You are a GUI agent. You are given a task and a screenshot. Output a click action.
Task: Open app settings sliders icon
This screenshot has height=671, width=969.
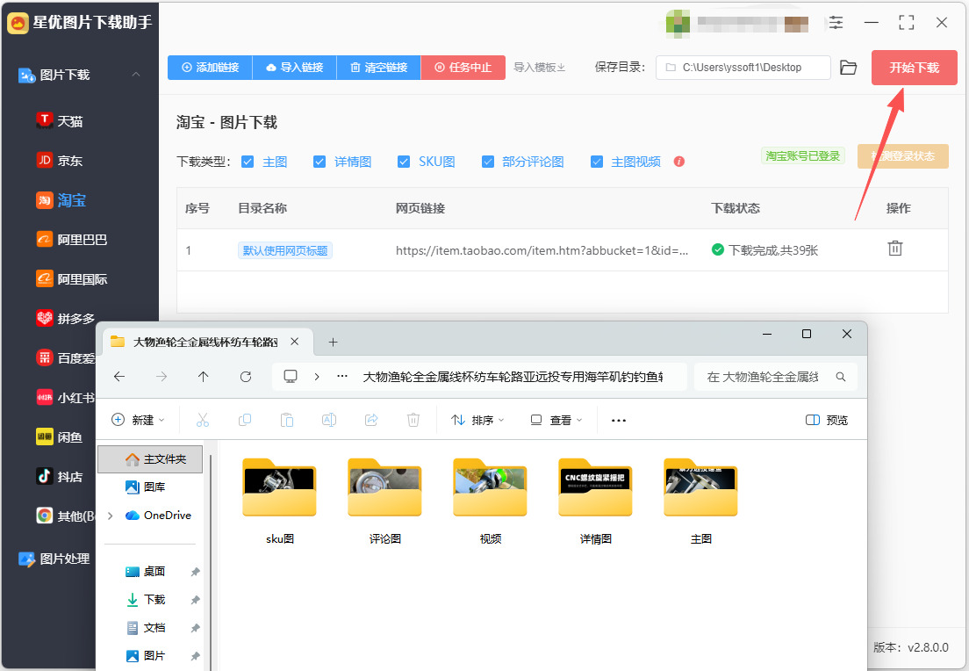[836, 23]
